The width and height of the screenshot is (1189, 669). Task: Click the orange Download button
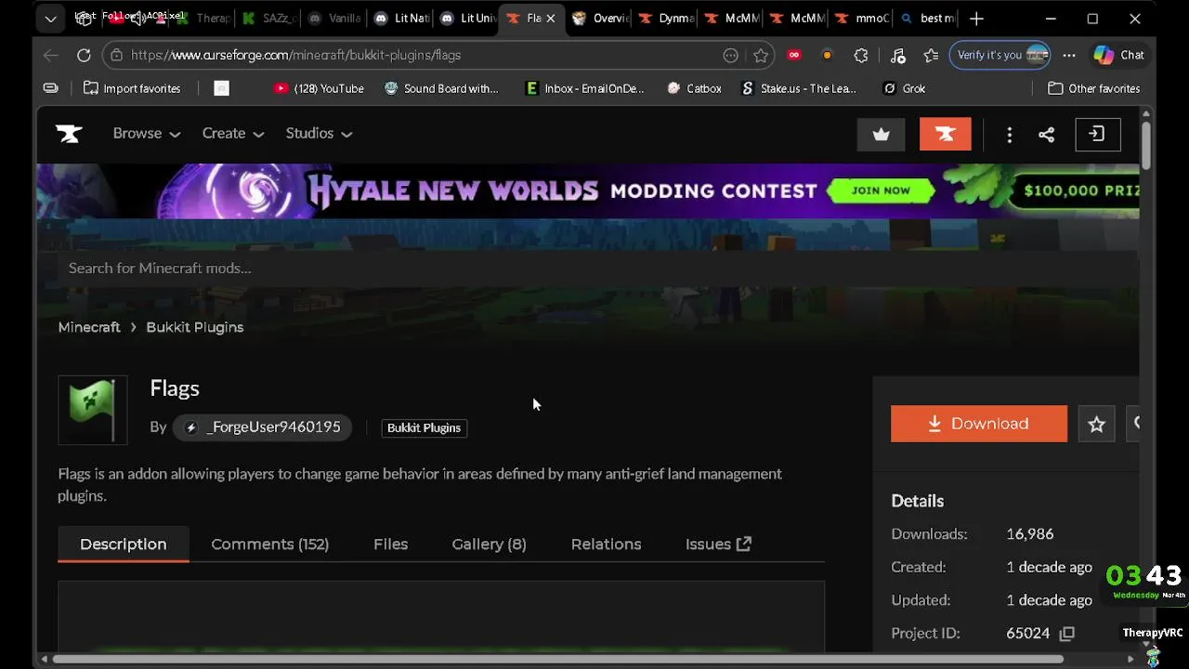[979, 424]
